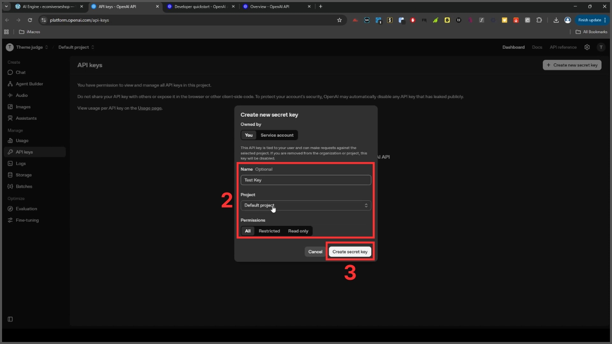This screenshot has width=612, height=344.
Task: Open the browser Extensions puzzle icon
Action: point(539,20)
